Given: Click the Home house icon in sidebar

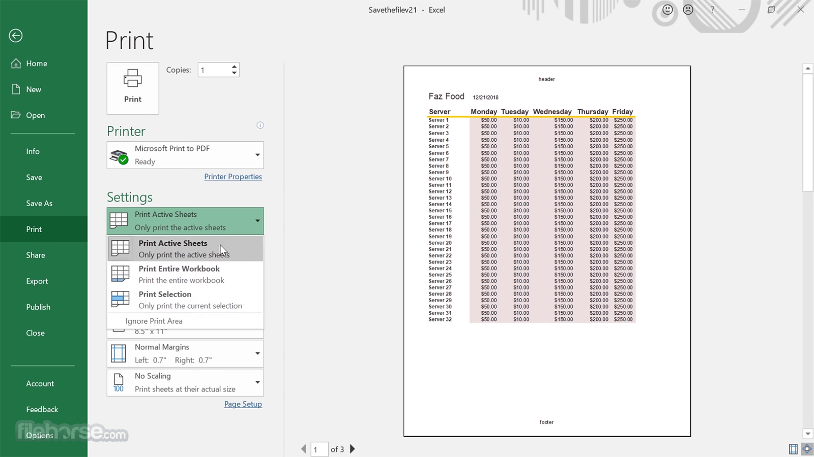Looking at the screenshot, I should point(16,63).
